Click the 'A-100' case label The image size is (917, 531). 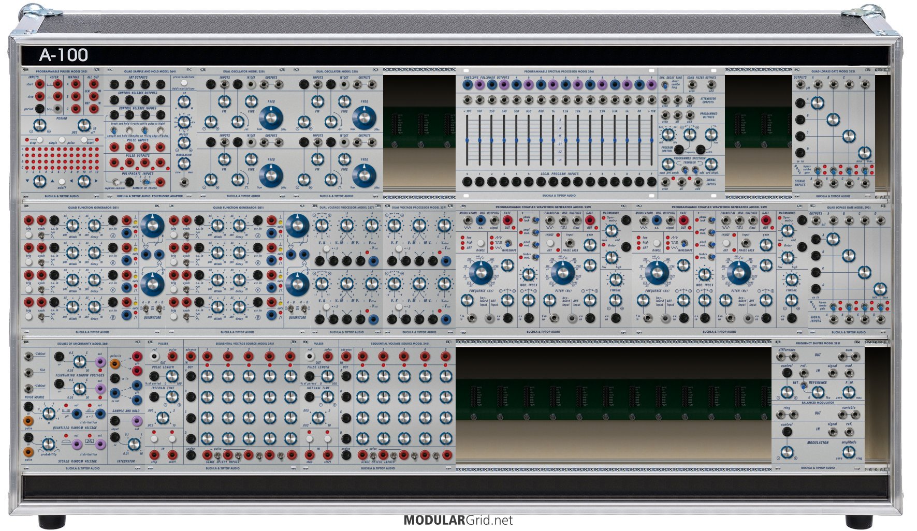pos(64,55)
